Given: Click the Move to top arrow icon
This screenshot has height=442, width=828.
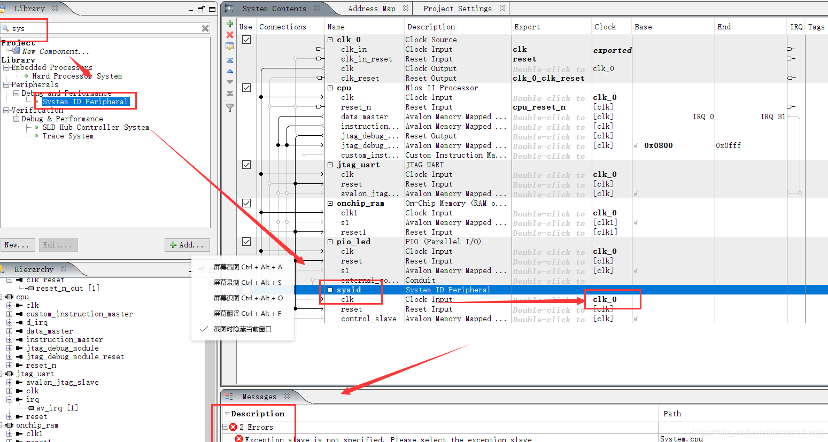Looking at the screenshot, I should [x=230, y=60].
